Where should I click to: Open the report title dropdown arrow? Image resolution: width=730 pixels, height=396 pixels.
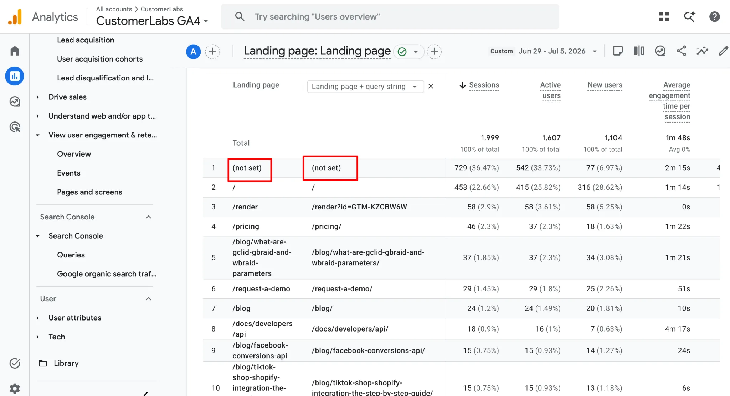click(416, 52)
